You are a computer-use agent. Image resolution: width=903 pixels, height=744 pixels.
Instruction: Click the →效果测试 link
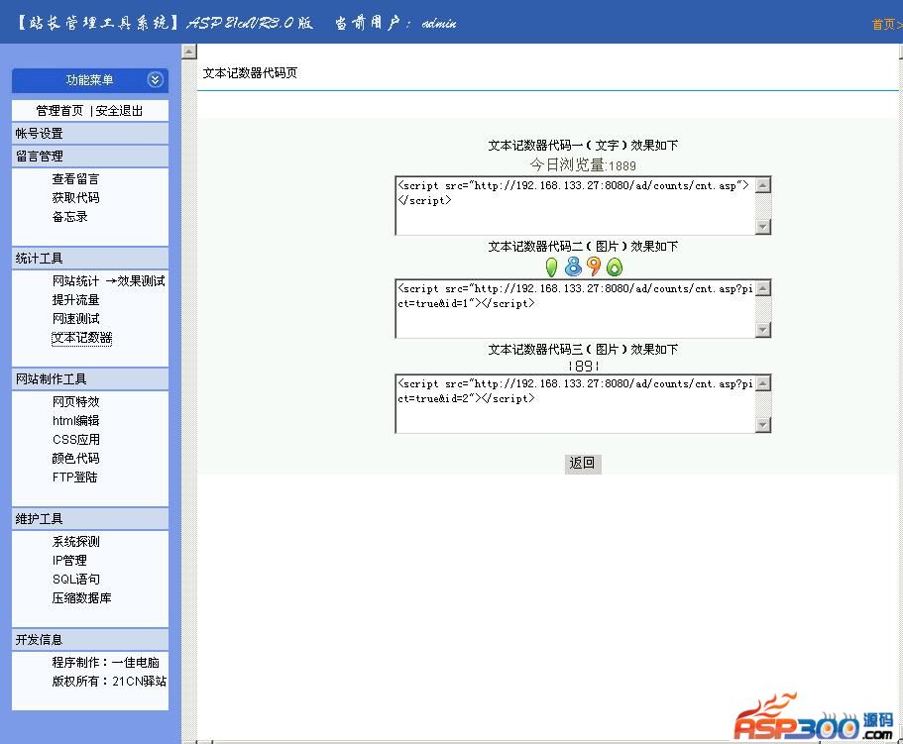point(136,280)
